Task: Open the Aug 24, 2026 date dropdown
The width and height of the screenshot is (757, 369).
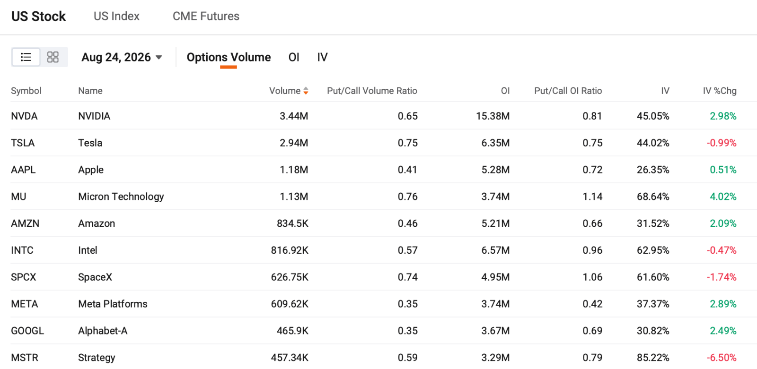Action: point(122,57)
